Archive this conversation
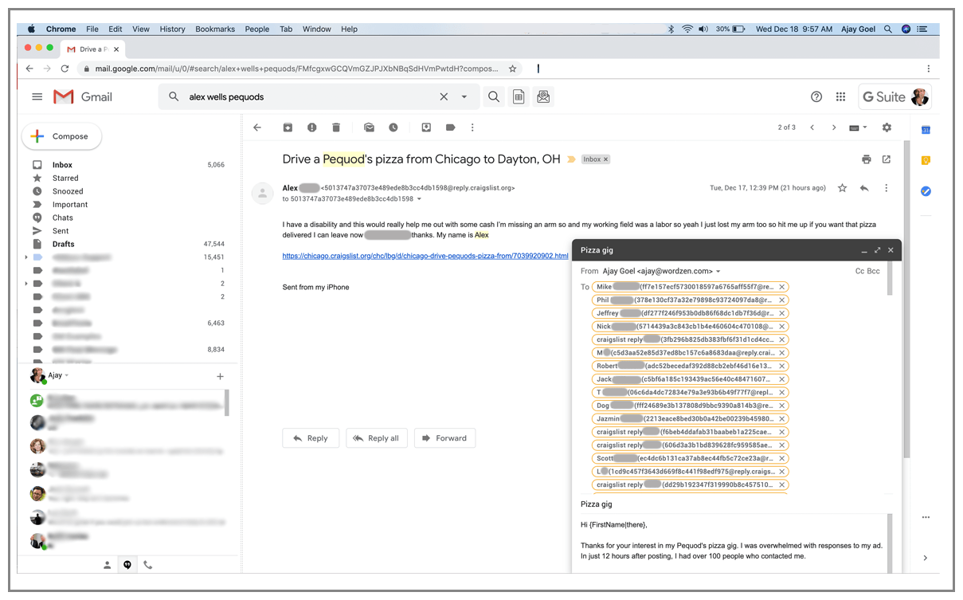 pos(288,127)
